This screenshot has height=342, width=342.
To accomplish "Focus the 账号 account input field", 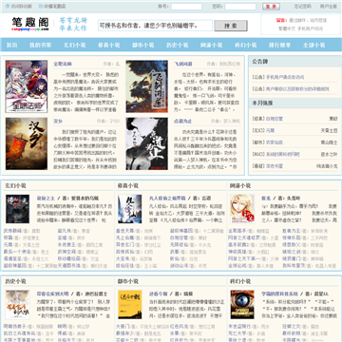I will click(186, 7).
